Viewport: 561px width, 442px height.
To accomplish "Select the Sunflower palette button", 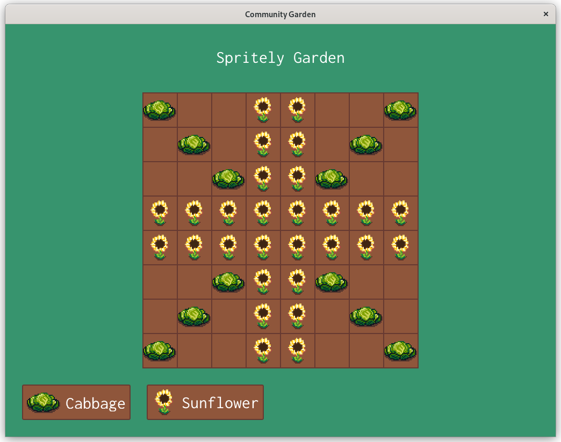I will [x=205, y=402].
